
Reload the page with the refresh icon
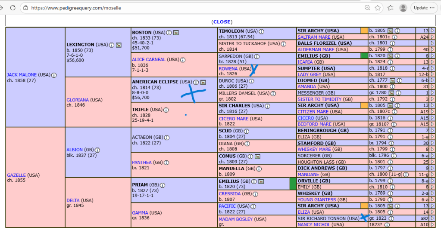(13, 8)
